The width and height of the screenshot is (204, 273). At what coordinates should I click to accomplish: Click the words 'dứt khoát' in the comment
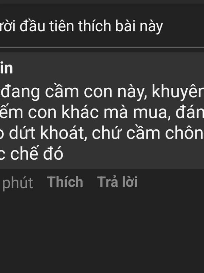(x=48, y=133)
